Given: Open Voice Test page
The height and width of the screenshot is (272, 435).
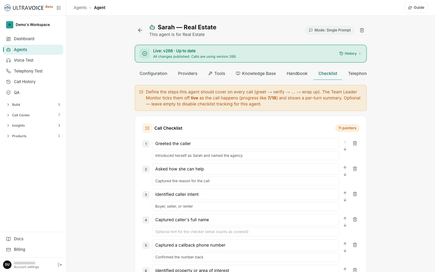Looking at the screenshot, I should click(33, 60).
